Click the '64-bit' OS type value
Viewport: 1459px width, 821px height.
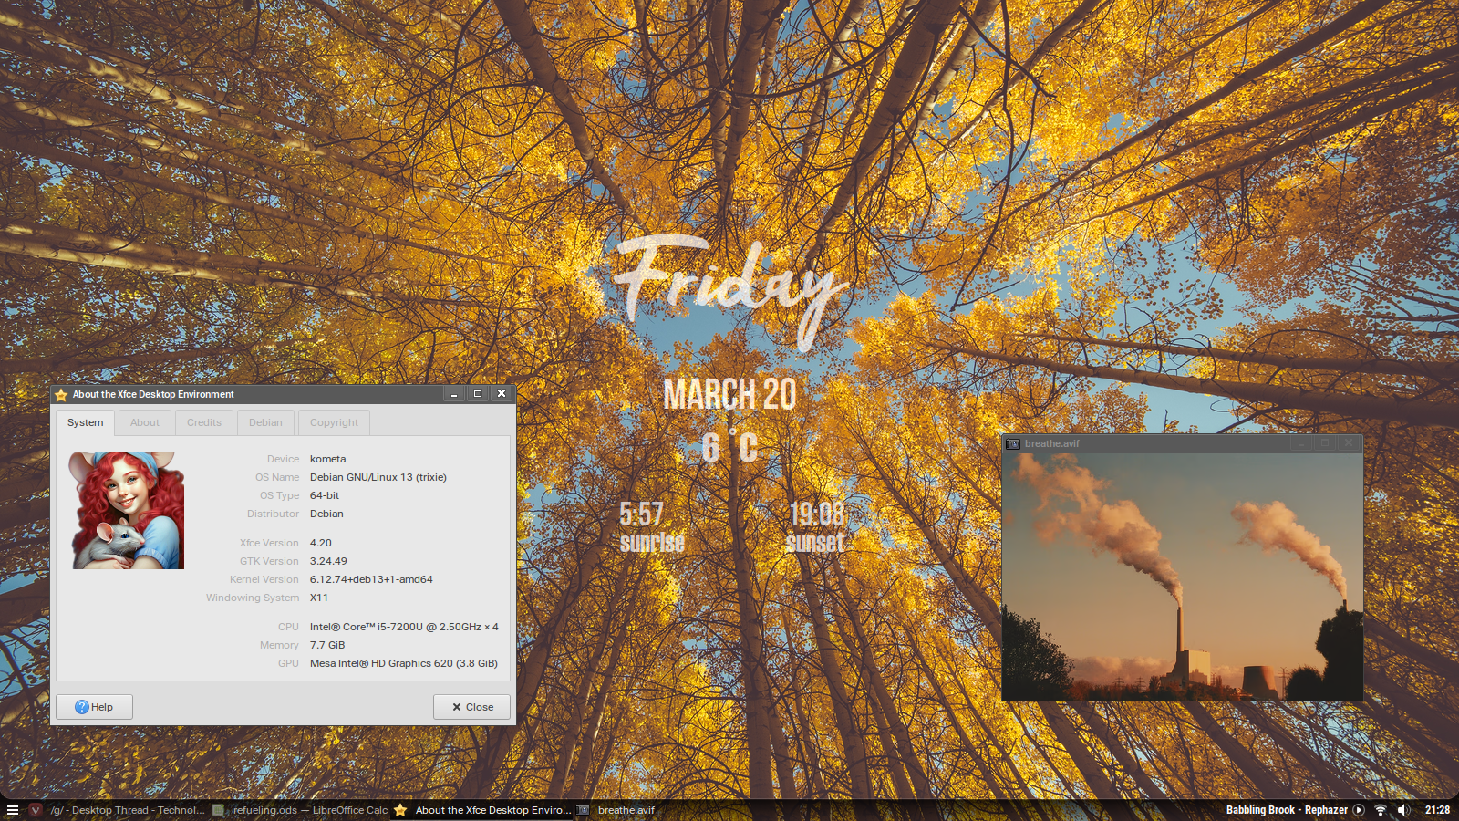325,495
